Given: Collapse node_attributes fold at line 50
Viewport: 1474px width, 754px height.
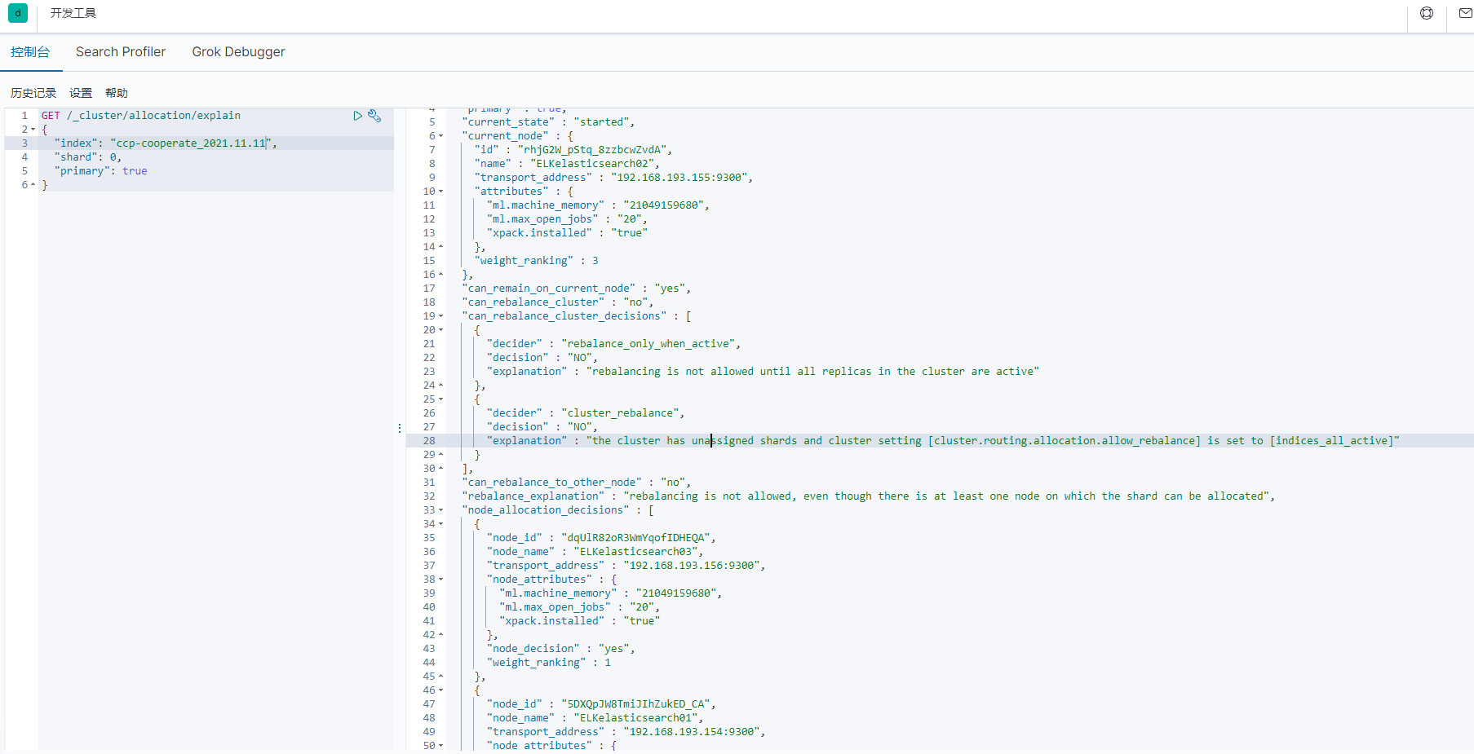Looking at the screenshot, I should coord(441,746).
